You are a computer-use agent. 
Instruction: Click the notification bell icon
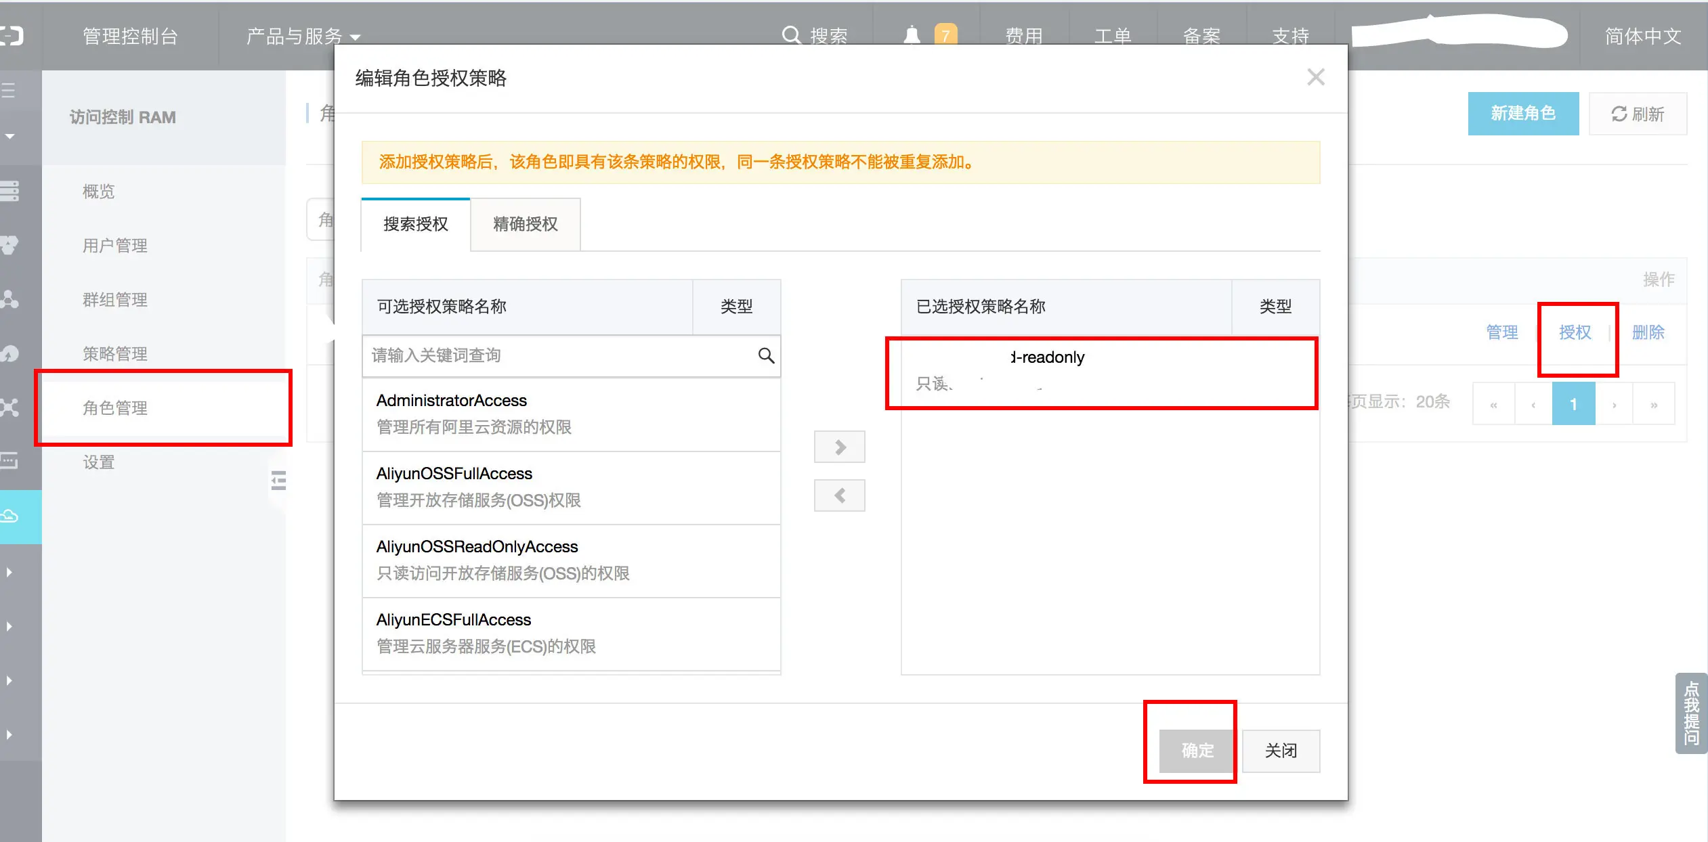[912, 35]
